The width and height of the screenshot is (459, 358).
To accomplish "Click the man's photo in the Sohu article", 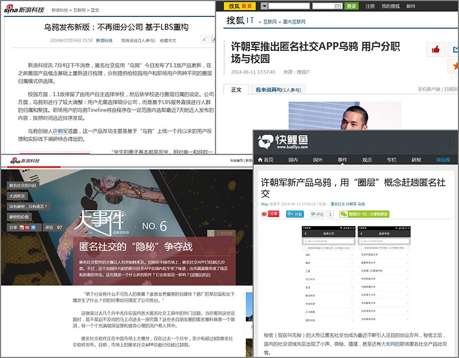I will click(345, 116).
